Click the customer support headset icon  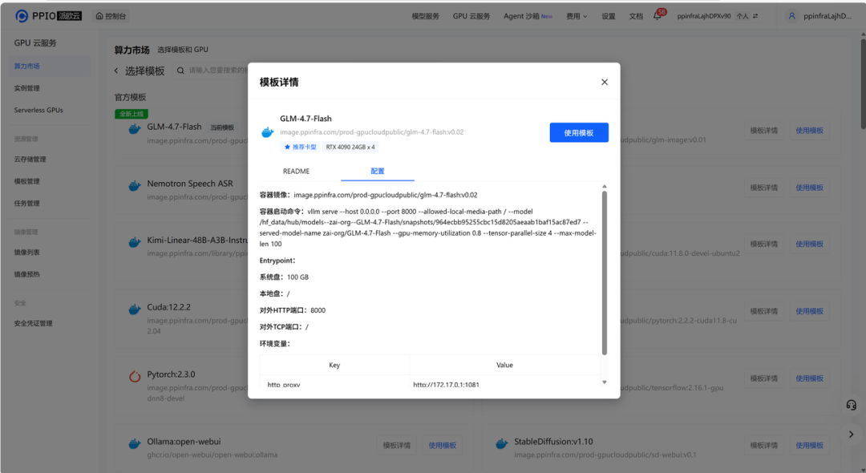tap(851, 406)
